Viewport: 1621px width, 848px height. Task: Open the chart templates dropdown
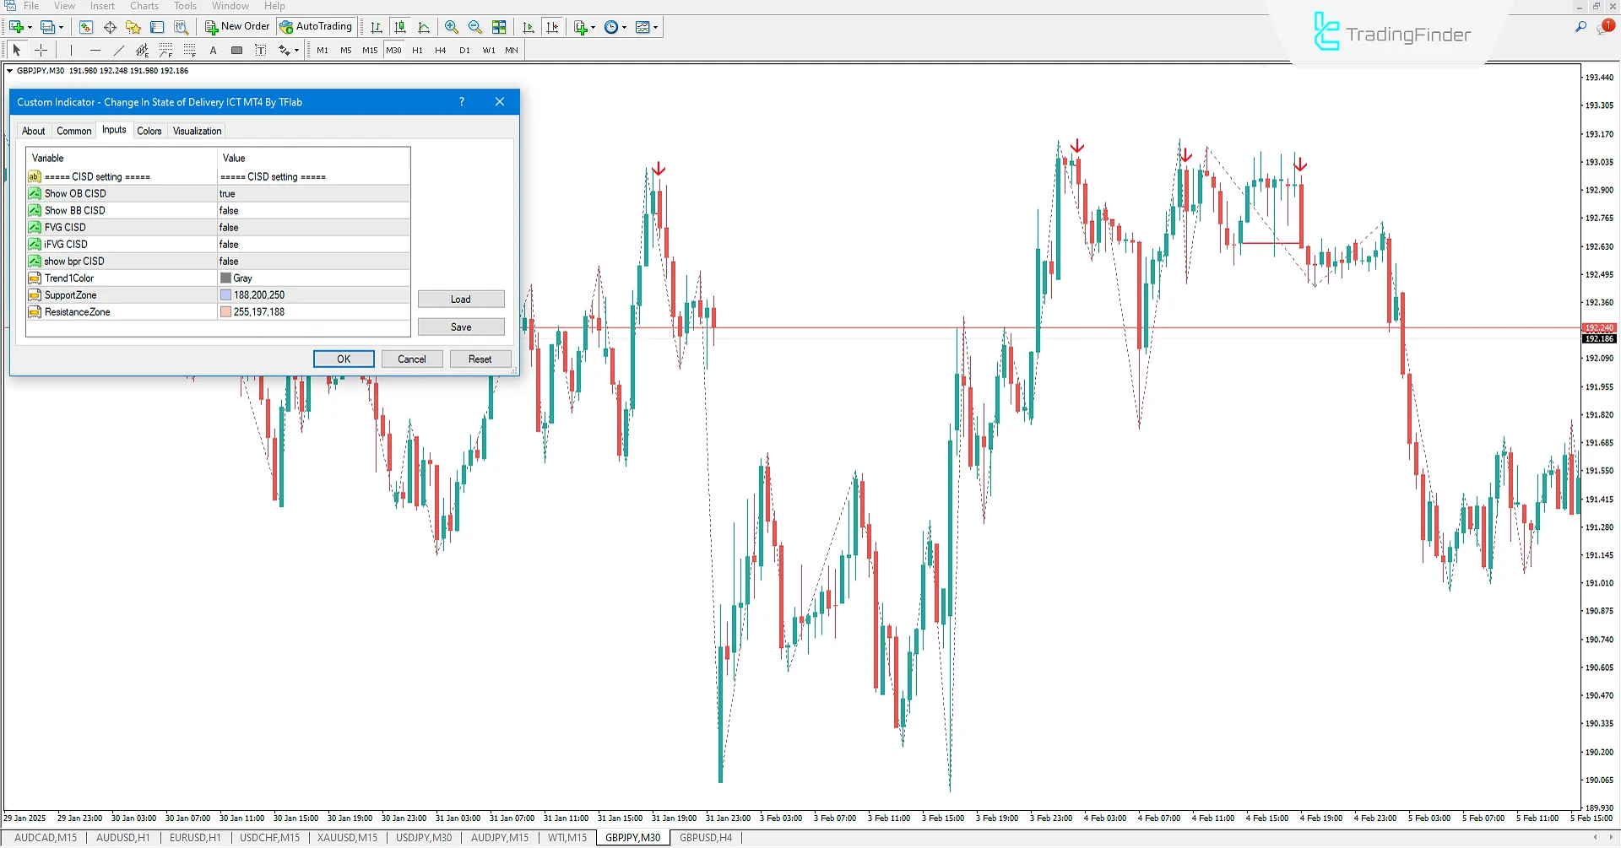click(x=655, y=26)
